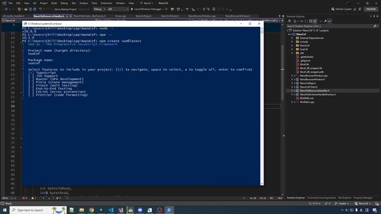The width and height of the screenshot is (381, 214).
Task: Click the search icon in Solution Explorer search box
Action: point(374,26)
